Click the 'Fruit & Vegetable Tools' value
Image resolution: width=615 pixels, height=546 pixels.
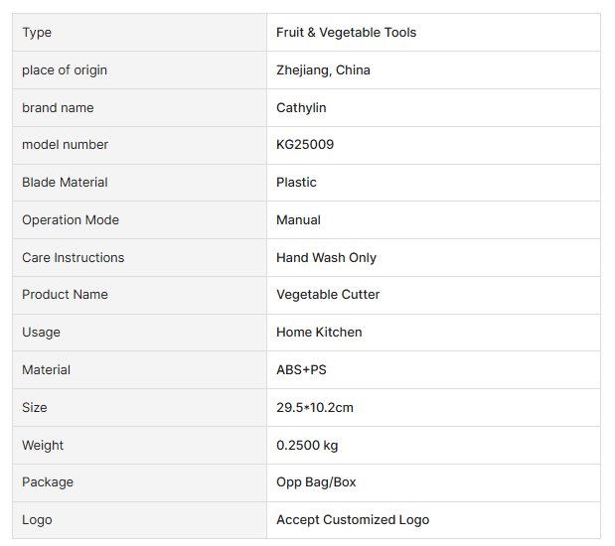[346, 33]
